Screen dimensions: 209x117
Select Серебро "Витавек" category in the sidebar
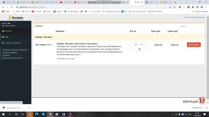pyautogui.click(x=16, y=43)
